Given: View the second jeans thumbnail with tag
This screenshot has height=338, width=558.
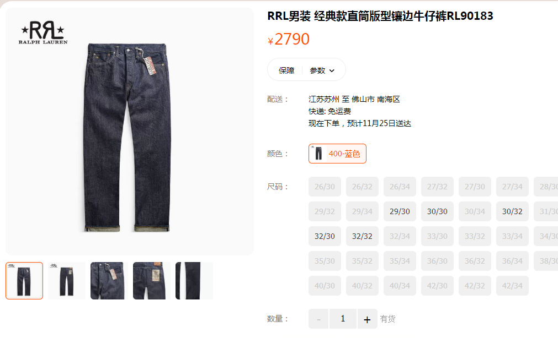Looking at the screenshot, I should (67, 281).
